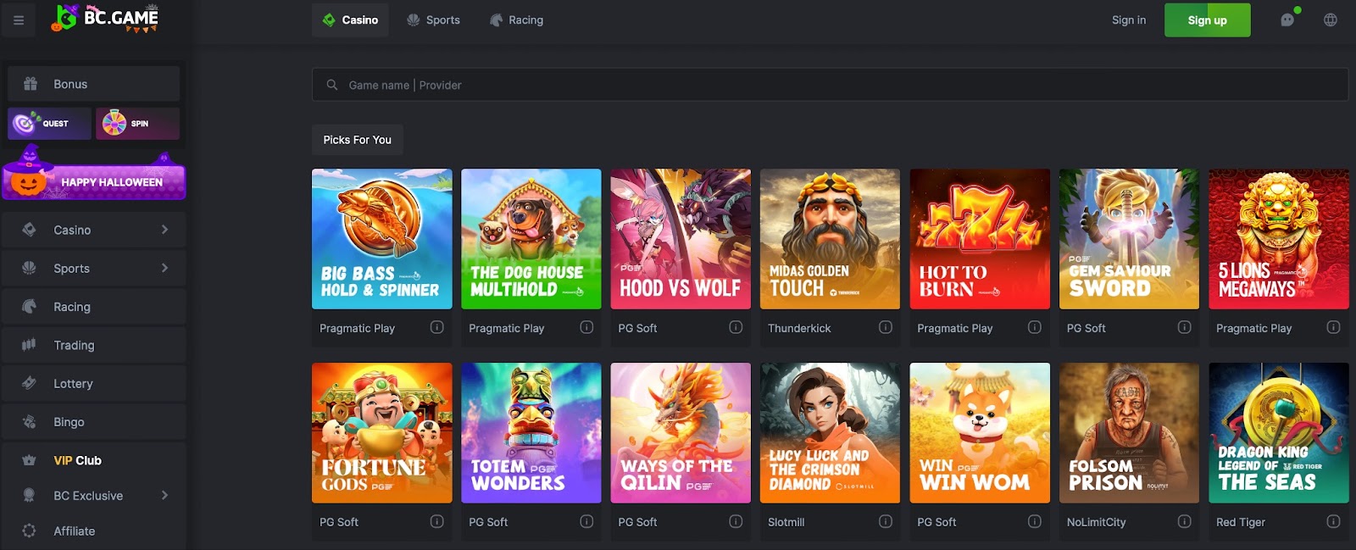The height and width of the screenshot is (550, 1356).
Task: Open Midas Golden Touch game thumbnail
Action: pyautogui.click(x=831, y=239)
